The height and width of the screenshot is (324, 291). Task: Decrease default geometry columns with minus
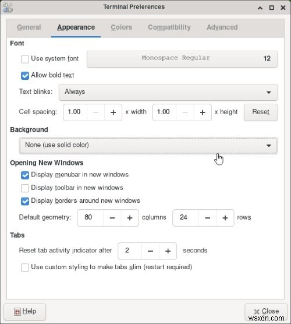(x=112, y=218)
